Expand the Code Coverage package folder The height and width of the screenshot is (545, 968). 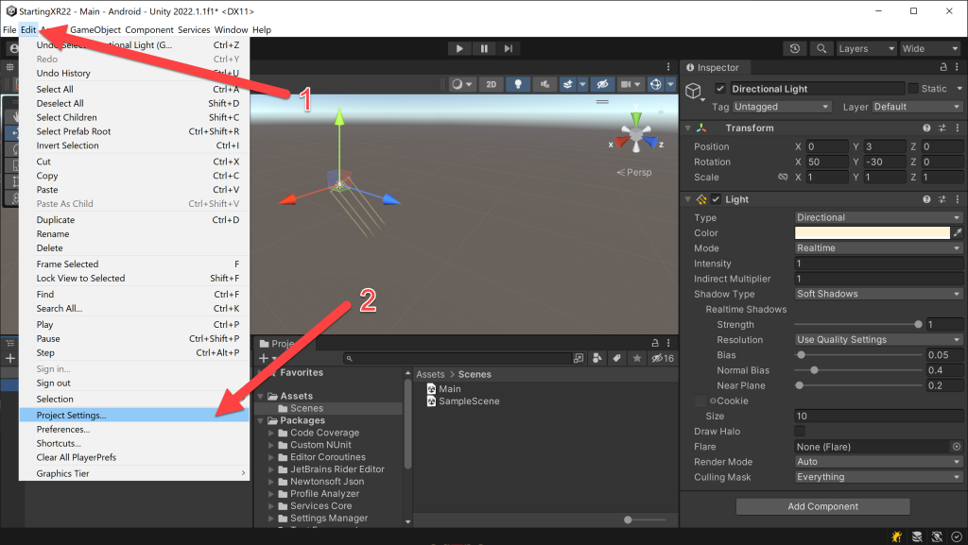click(271, 433)
